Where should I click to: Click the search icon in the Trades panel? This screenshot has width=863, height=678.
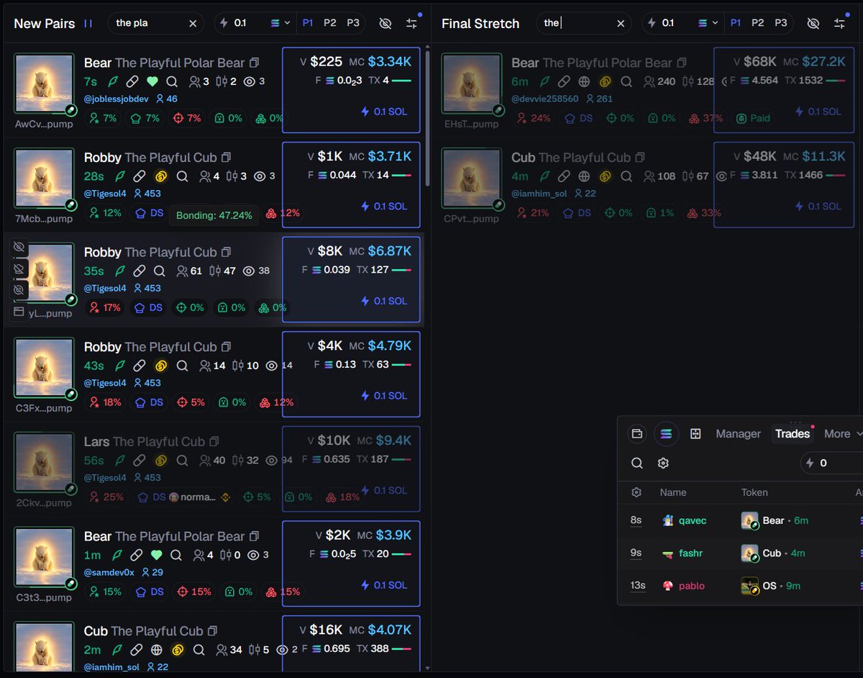(x=637, y=463)
